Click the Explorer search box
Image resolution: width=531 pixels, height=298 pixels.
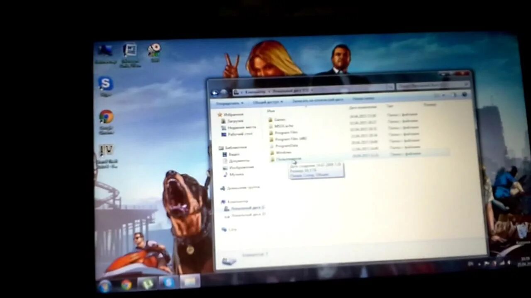pyautogui.click(x=434, y=86)
